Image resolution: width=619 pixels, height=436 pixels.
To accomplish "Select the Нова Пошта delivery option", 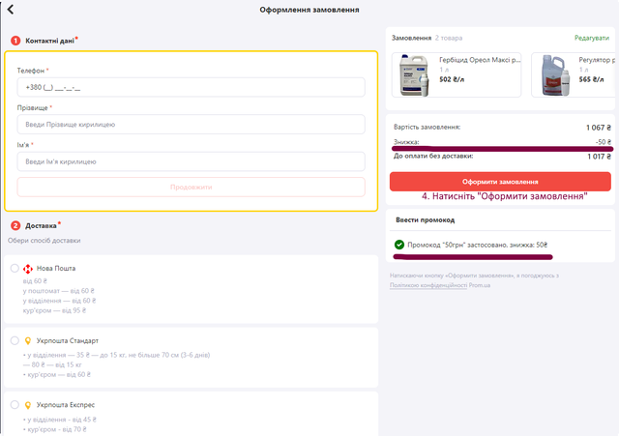I will pos(15,268).
